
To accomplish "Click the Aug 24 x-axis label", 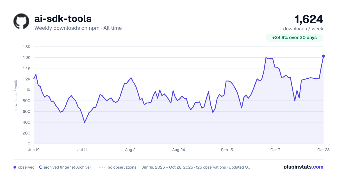I will click(179, 150).
